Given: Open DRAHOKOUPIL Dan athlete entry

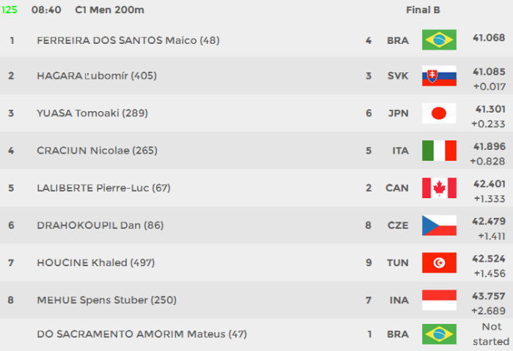Looking at the screenshot, I should pos(100,225).
